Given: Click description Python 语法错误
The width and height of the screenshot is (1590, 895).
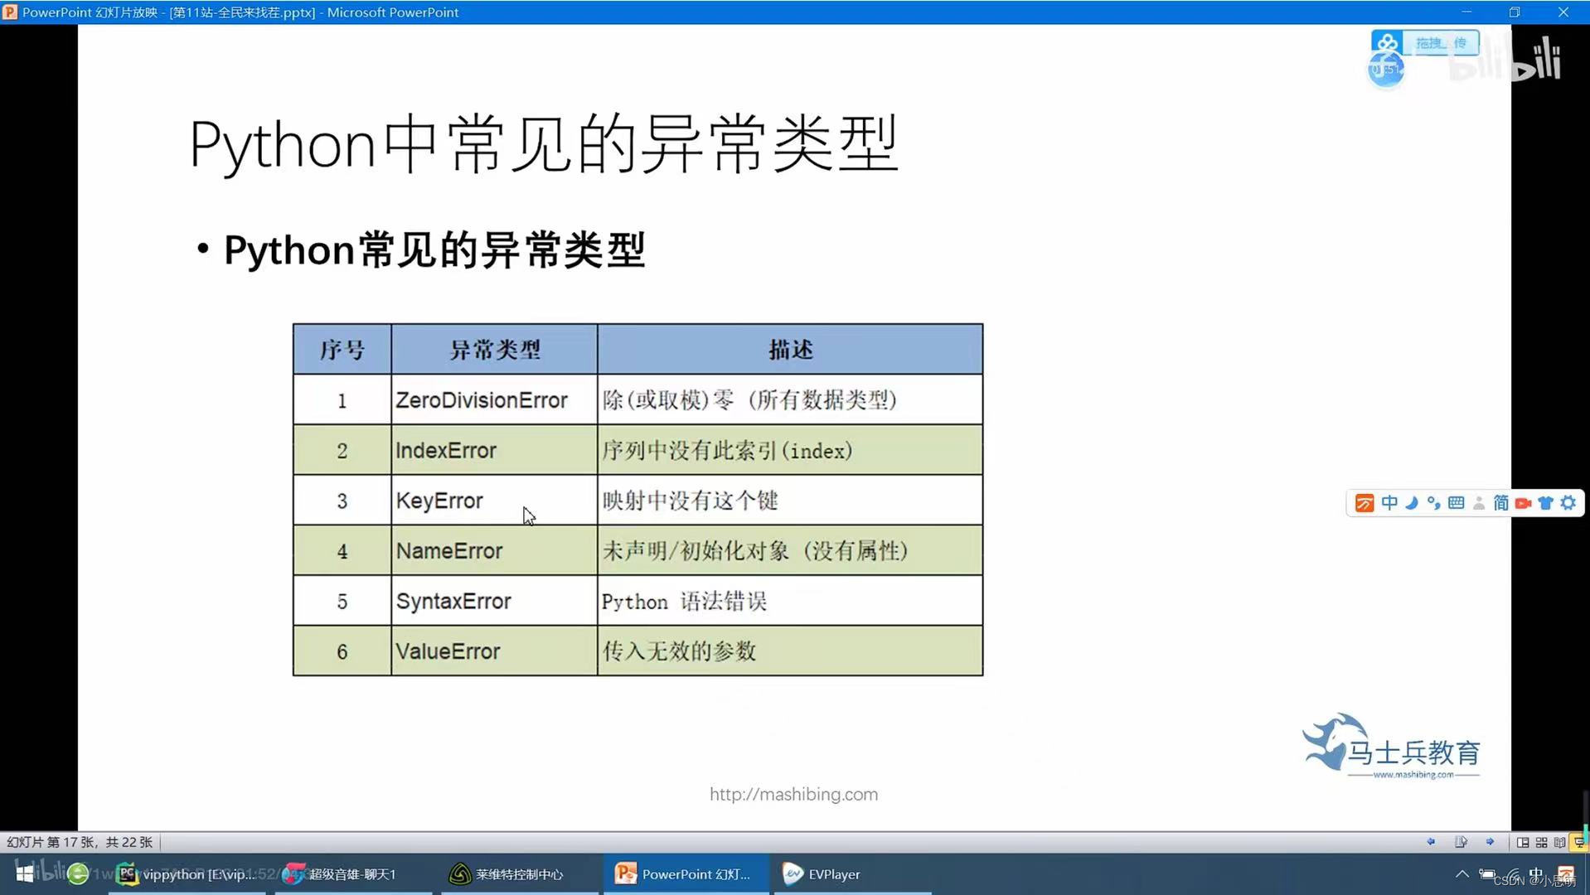Looking at the screenshot, I should [684, 601].
